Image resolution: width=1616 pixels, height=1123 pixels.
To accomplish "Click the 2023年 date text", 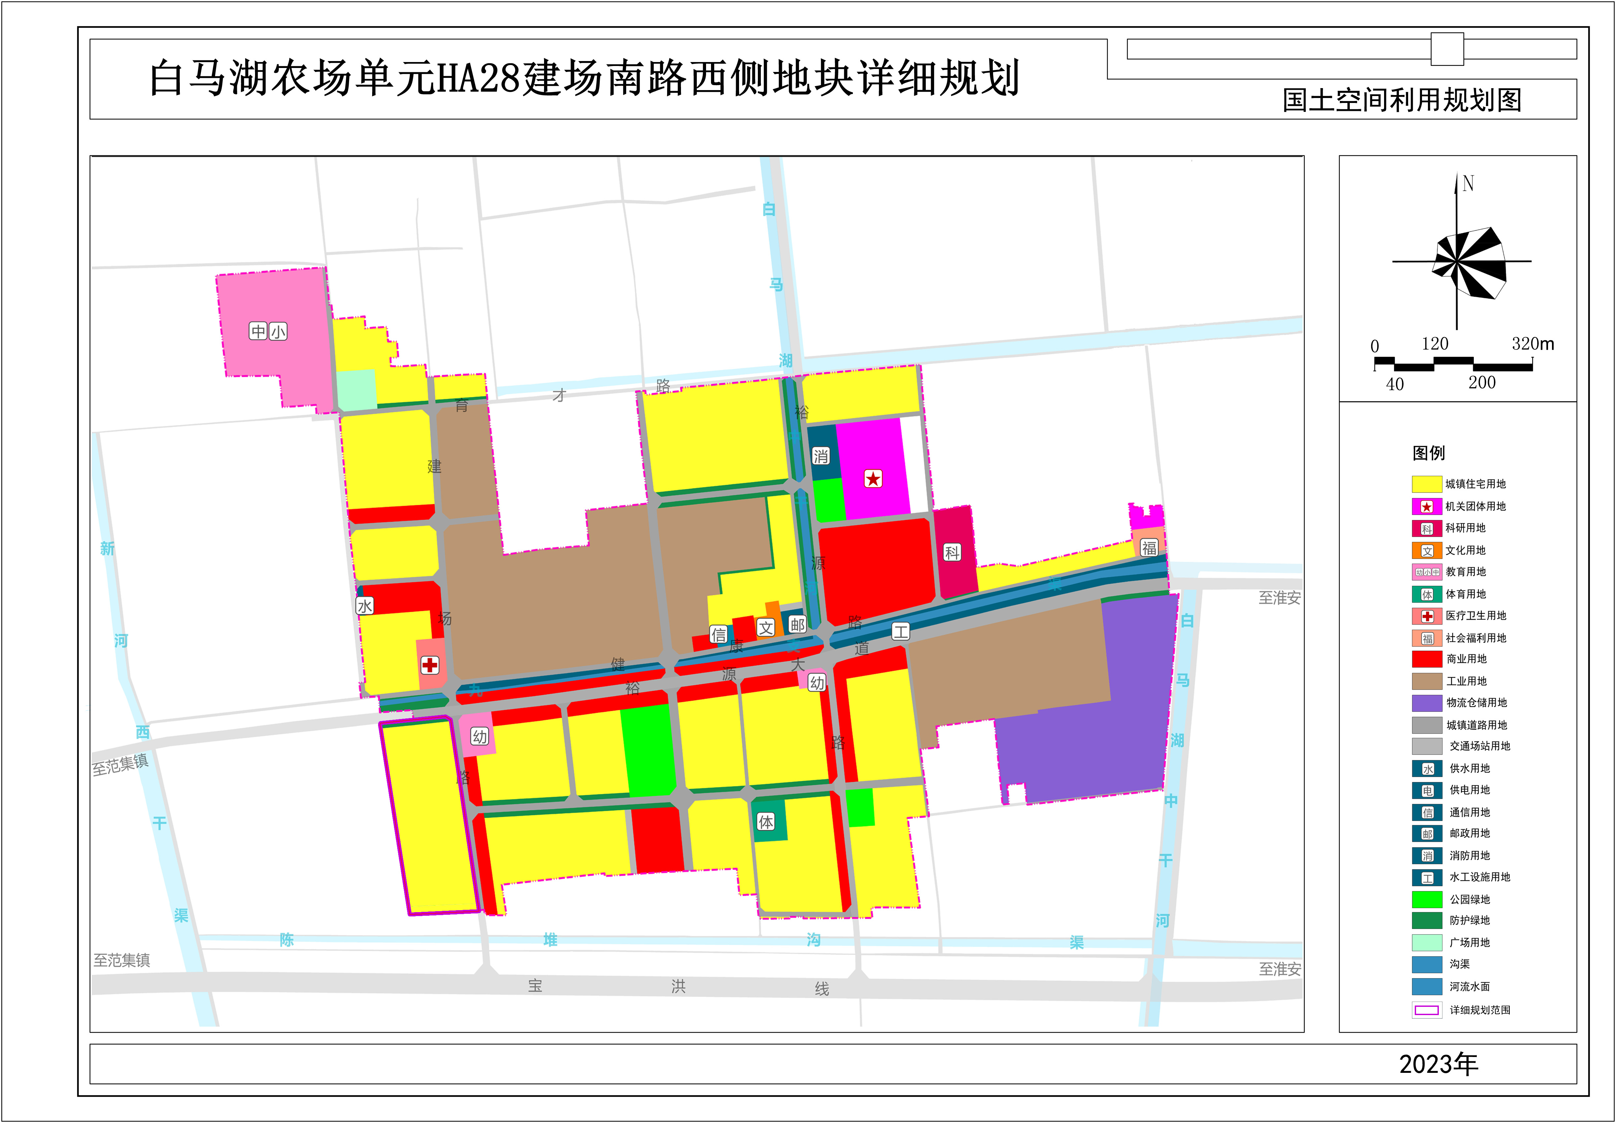I will tap(1439, 1064).
